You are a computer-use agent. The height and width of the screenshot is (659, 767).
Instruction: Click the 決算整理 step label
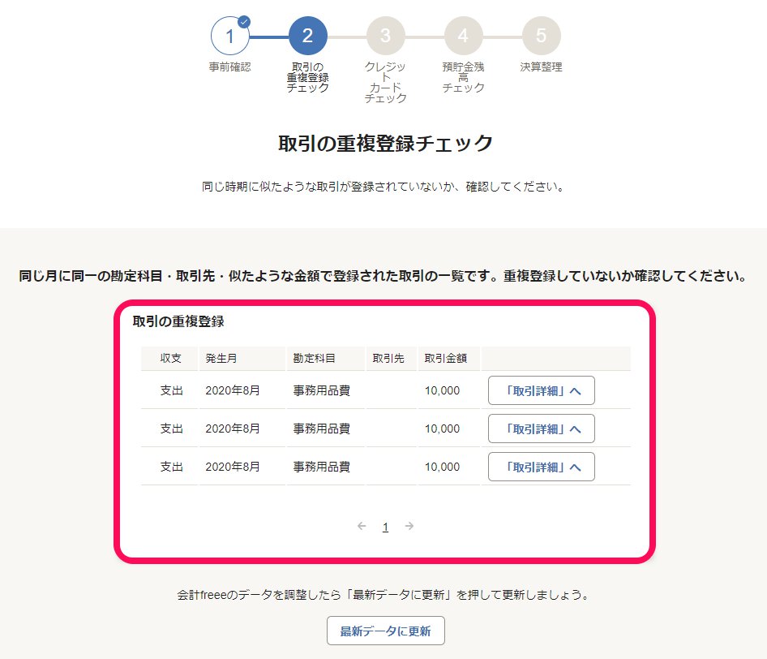tap(541, 67)
